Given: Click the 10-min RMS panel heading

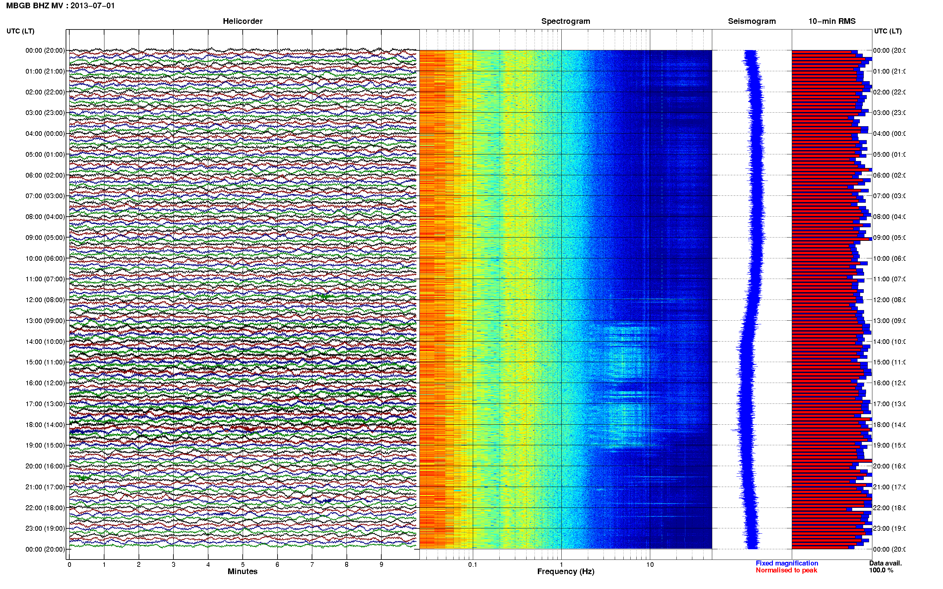Looking at the screenshot, I should point(832,22).
